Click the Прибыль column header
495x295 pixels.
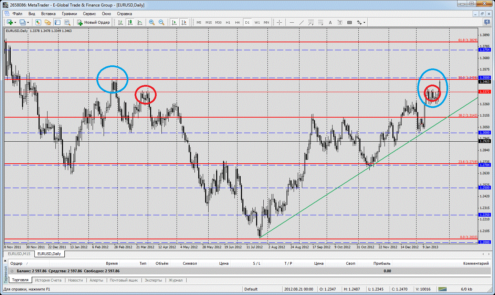point(382,263)
